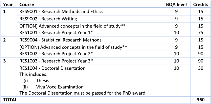Viewport: 211px width, 104px height.
Task: Click the TOTAL row label
Action: pyautogui.click(x=10, y=100)
